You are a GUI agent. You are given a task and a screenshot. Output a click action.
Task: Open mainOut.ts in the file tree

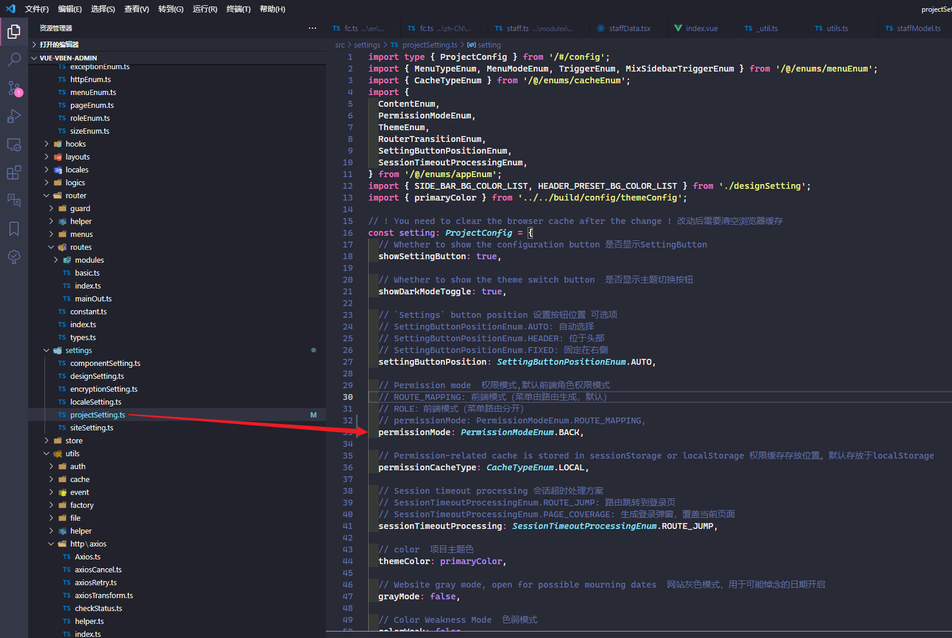click(177, 298)
